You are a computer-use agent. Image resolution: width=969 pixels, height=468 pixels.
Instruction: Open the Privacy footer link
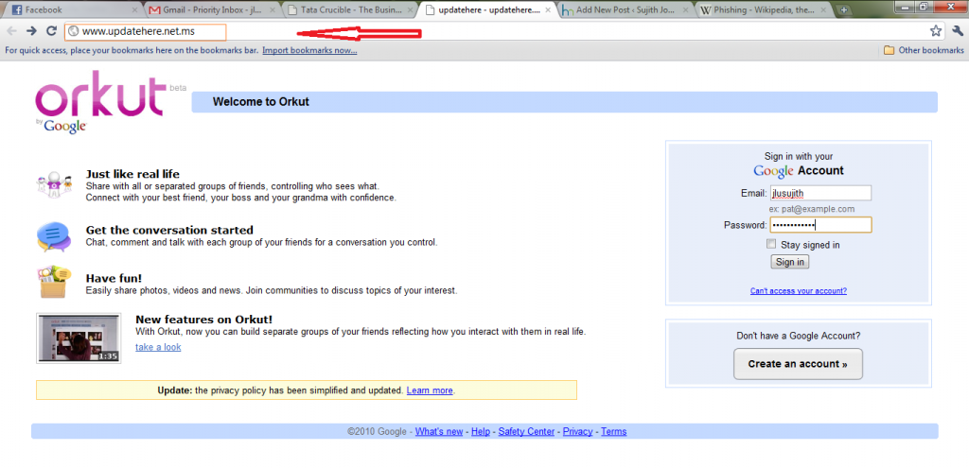coord(578,431)
